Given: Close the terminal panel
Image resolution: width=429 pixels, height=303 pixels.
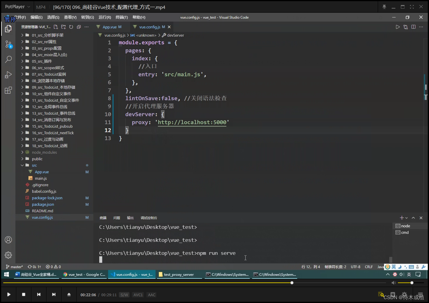Looking at the screenshot, I should [421, 218].
